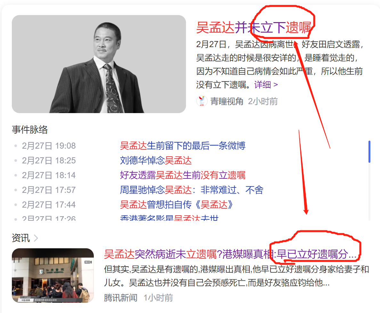
Task: Click the 2月27日 18:14 timestamp
Action: coord(49,175)
